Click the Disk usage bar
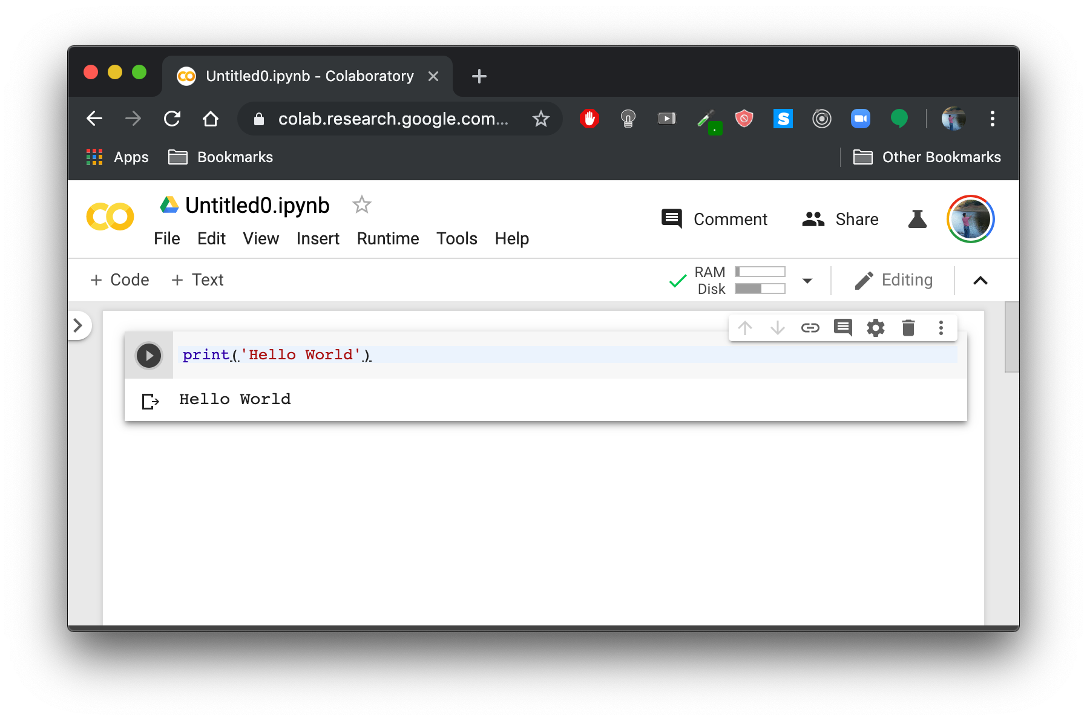 point(760,289)
